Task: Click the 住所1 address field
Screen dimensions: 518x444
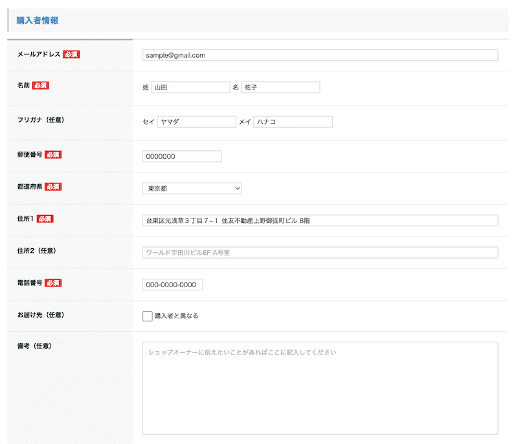Action: (x=320, y=220)
